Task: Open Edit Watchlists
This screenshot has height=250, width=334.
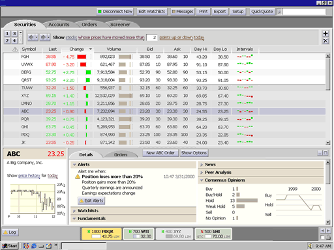Action: (152, 12)
